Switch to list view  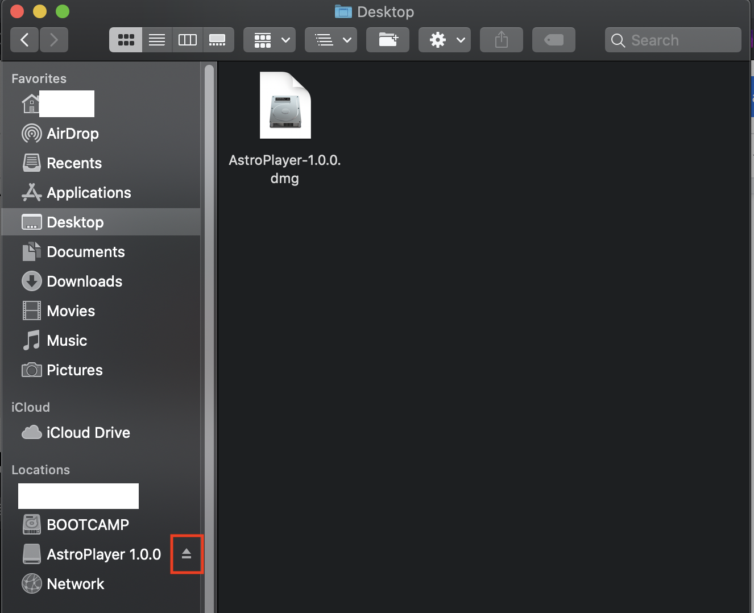coord(157,40)
